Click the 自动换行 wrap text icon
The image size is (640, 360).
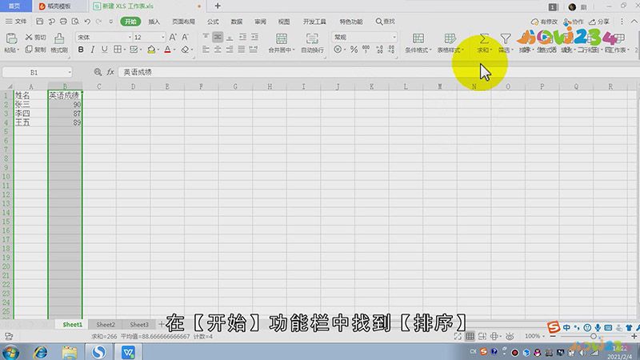click(x=312, y=38)
